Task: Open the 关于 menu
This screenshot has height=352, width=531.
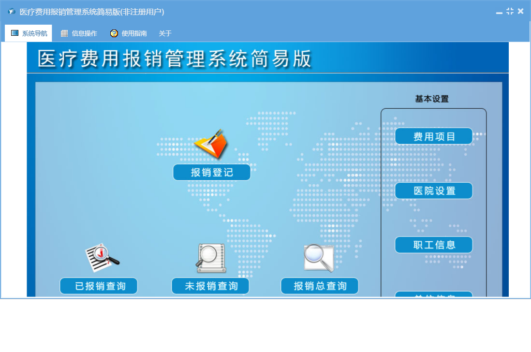Action: 165,33
